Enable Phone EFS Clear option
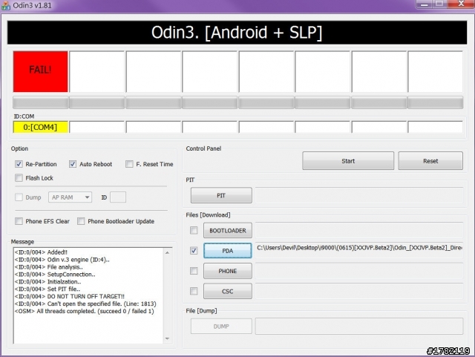This screenshot has width=475, height=357. click(19, 221)
